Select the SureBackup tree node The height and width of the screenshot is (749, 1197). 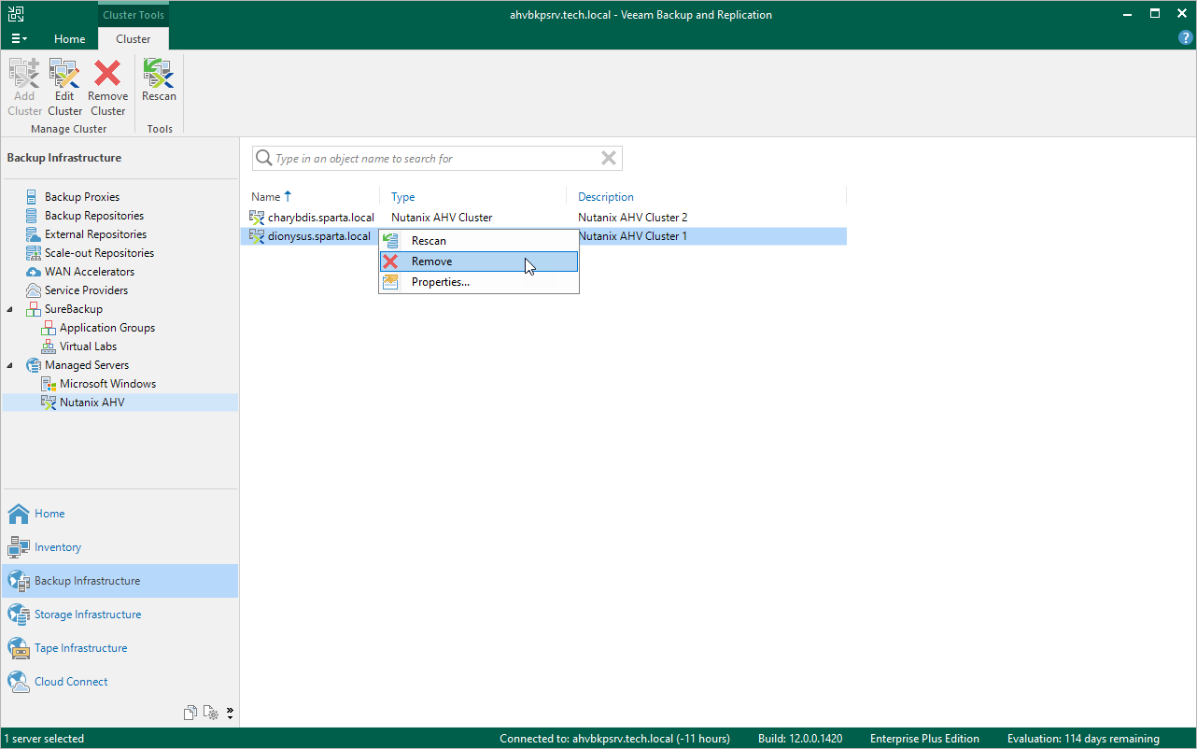(x=74, y=309)
